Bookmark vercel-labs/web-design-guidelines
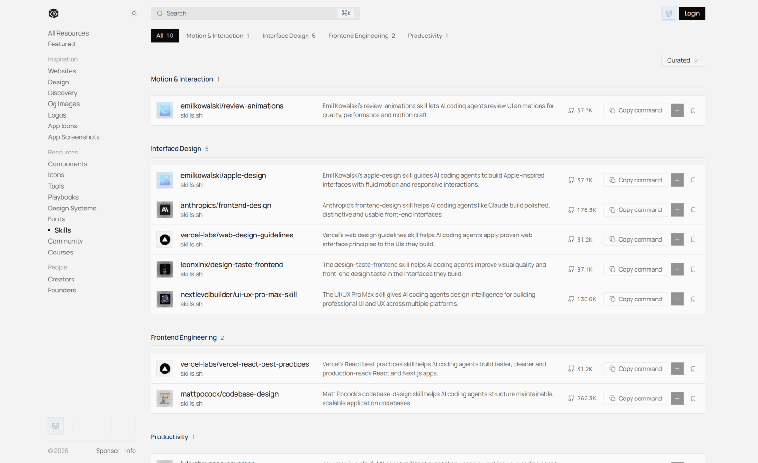Image resolution: width=758 pixels, height=463 pixels. click(x=693, y=240)
